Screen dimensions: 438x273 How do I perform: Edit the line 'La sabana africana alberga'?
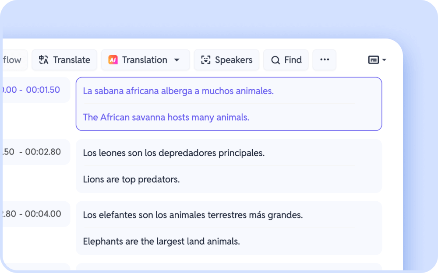click(178, 91)
